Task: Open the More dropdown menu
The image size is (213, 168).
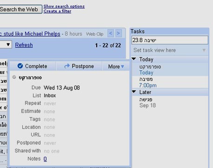Action: click(x=116, y=67)
